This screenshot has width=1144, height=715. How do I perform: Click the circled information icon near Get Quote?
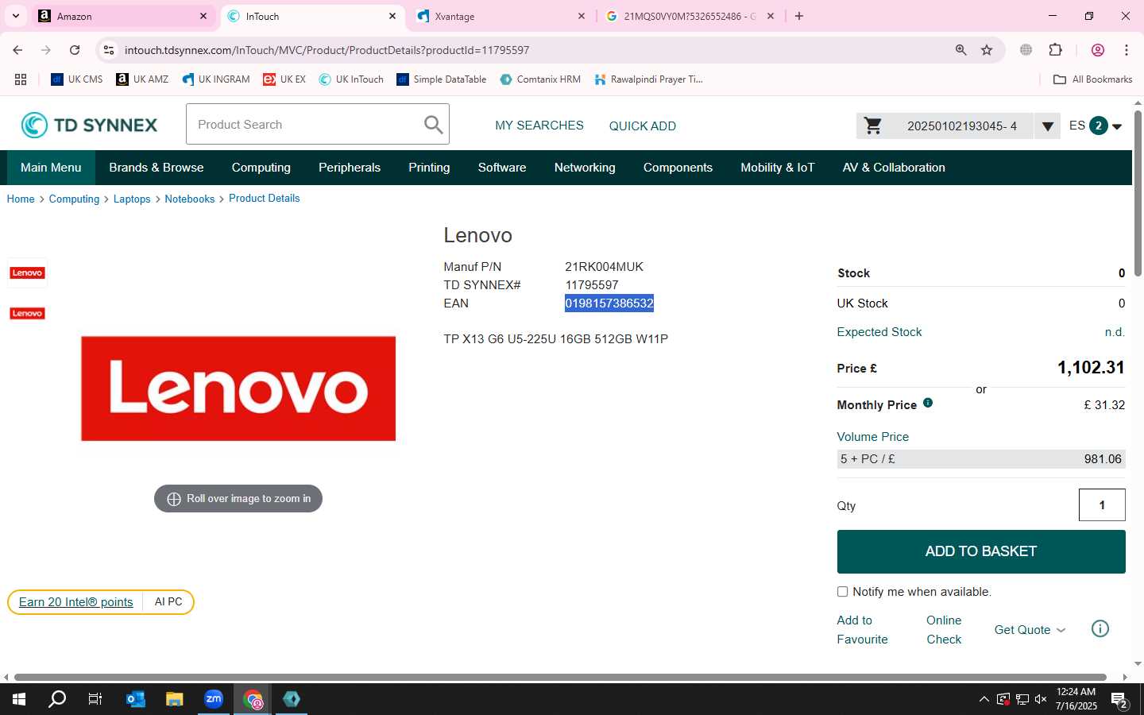click(x=1100, y=629)
